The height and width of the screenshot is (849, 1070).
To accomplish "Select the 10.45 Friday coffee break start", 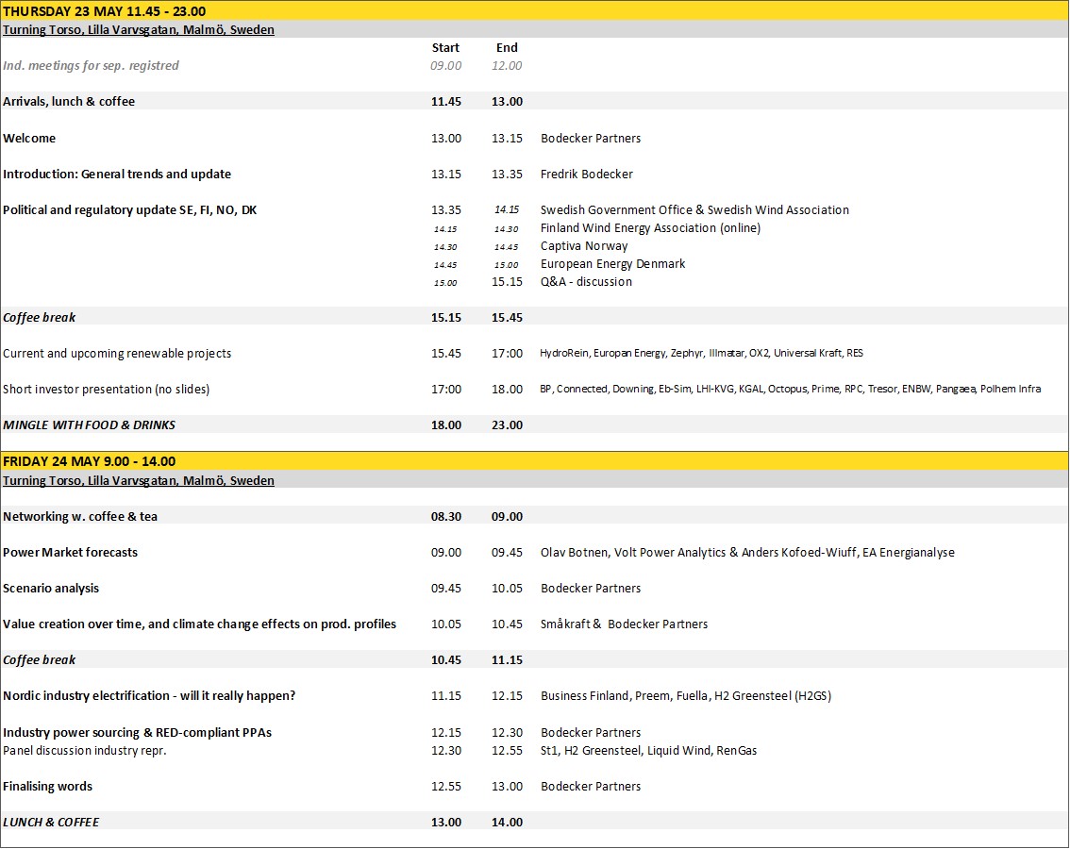I will 446,660.
